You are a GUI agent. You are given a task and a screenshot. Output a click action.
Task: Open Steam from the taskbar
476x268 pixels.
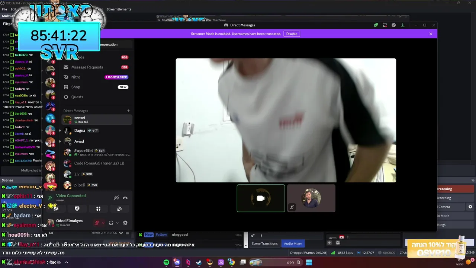click(x=199, y=262)
